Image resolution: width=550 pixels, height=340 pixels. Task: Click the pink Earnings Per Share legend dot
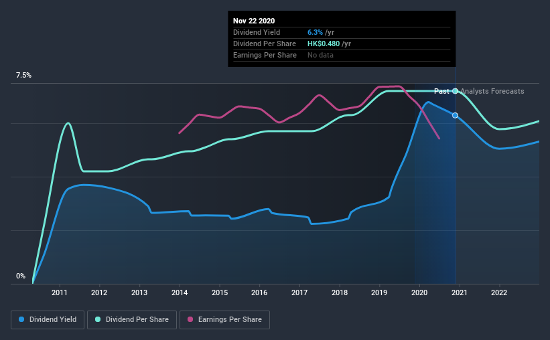pos(190,319)
